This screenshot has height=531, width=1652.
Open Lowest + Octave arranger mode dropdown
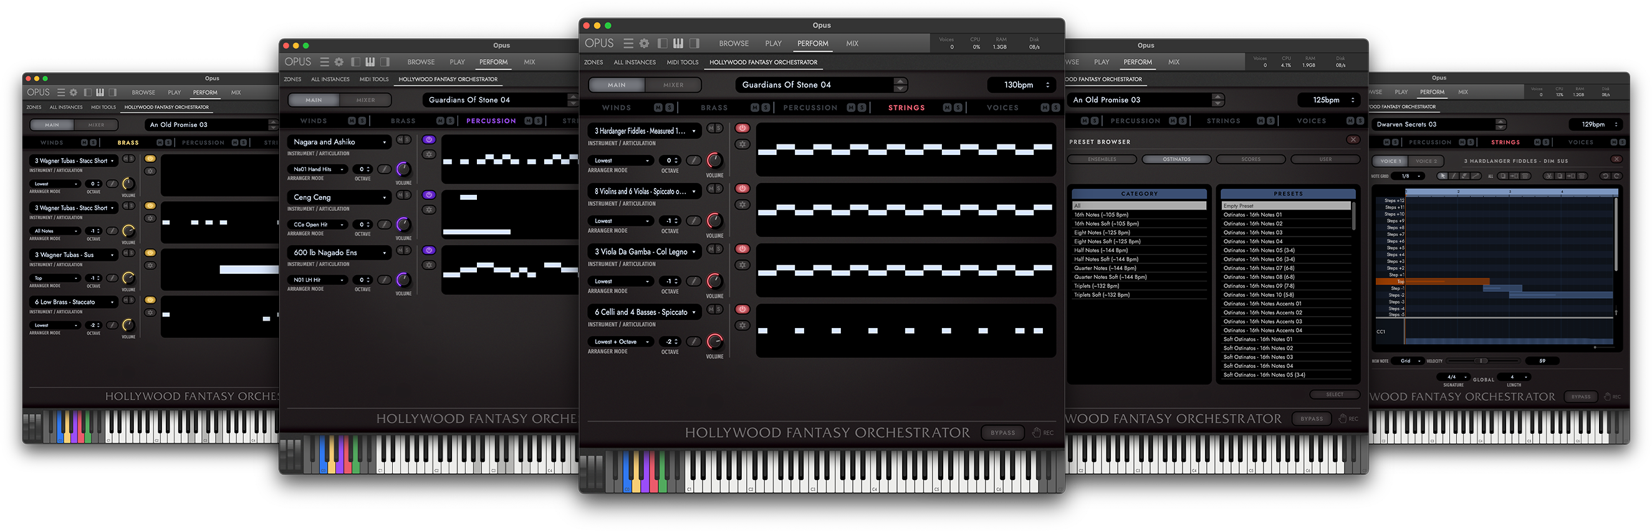(621, 341)
